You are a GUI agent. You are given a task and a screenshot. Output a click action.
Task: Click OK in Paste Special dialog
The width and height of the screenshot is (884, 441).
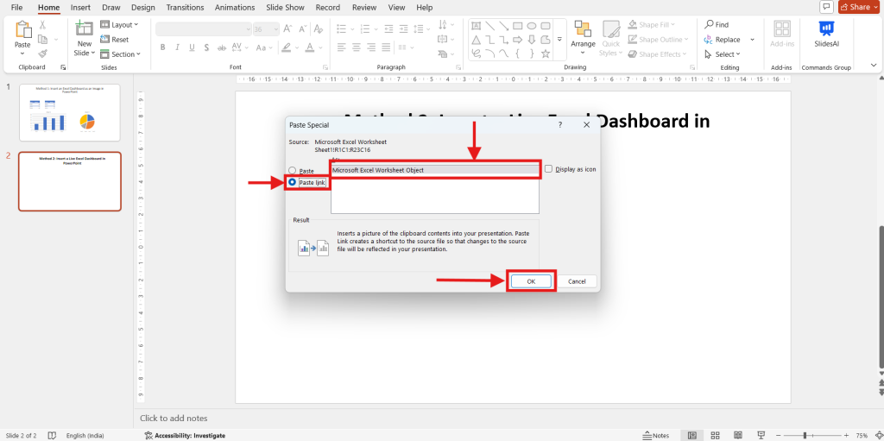pyautogui.click(x=531, y=281)
